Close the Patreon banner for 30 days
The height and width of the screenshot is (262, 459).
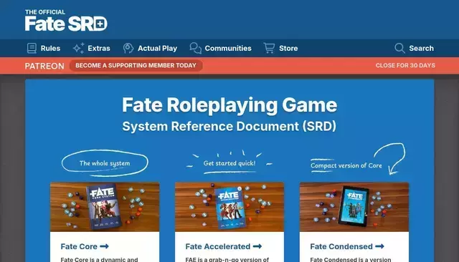[x=405, y=65]
